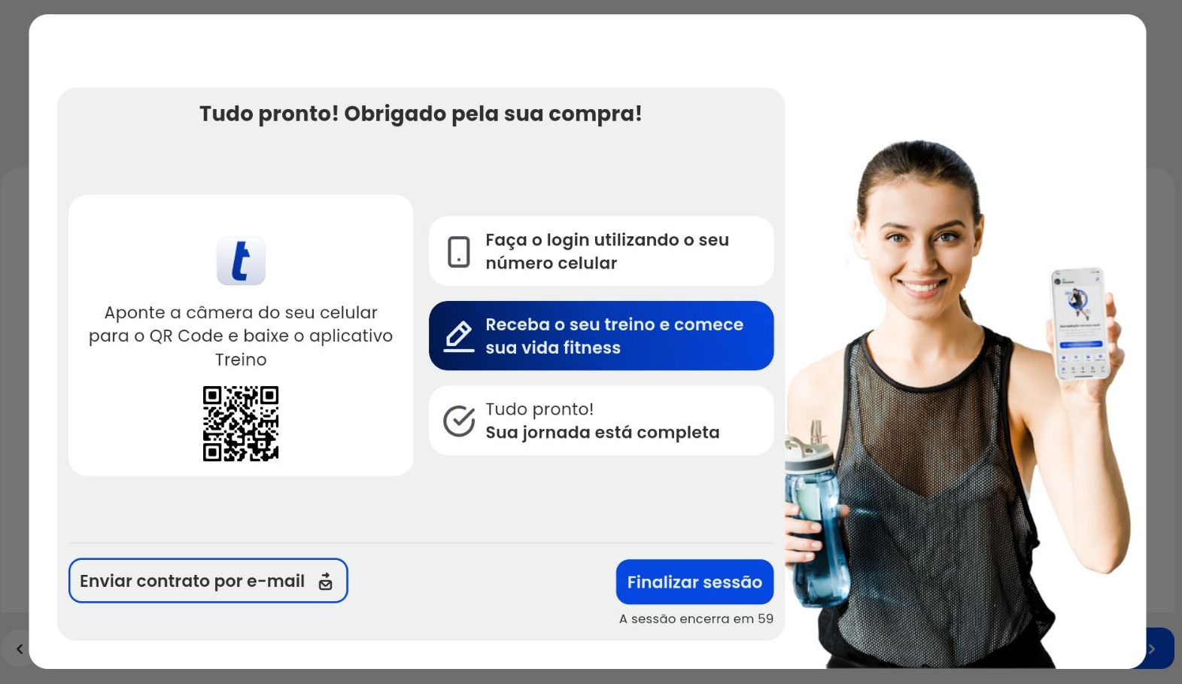Select the Tudo pronto jornada completa card
This screenshot has height=684, width=1182.
(x=601, y=421)
